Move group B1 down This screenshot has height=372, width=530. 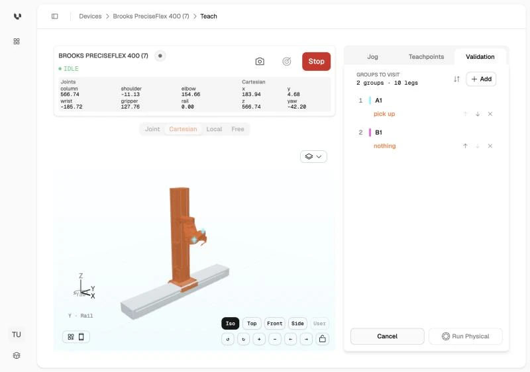(x=478, y=146)
